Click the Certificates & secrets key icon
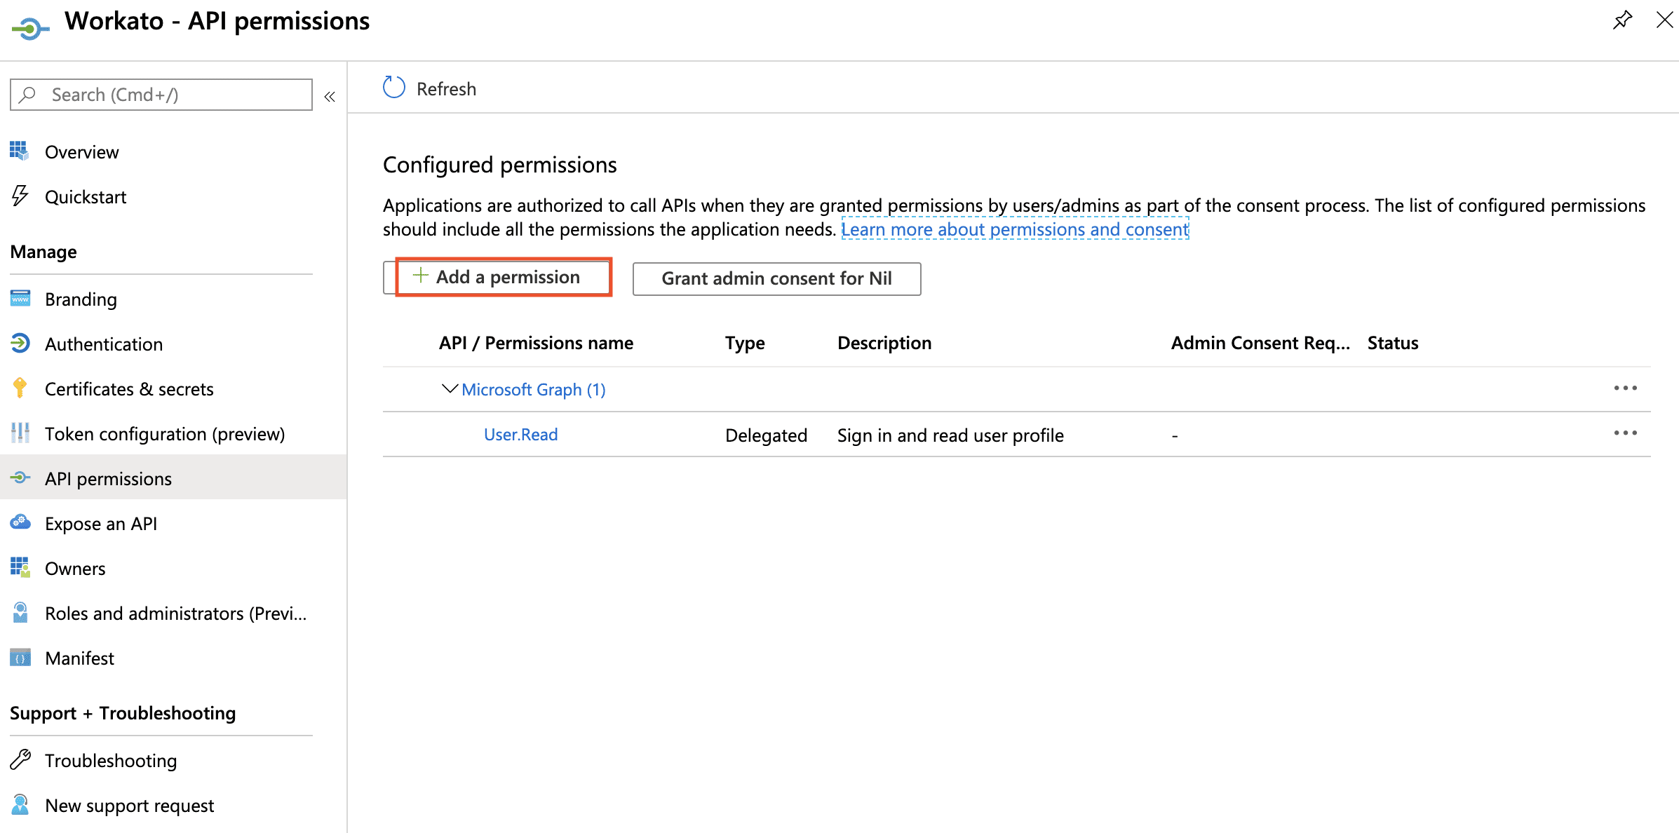 (20, 388)
